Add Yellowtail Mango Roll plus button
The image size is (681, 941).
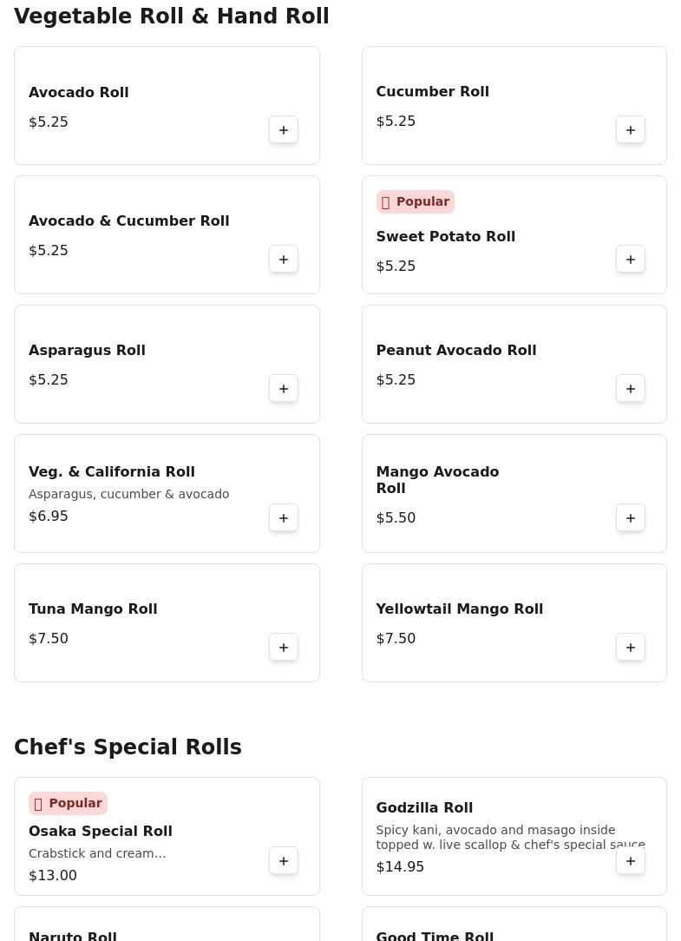coord(630,647)
